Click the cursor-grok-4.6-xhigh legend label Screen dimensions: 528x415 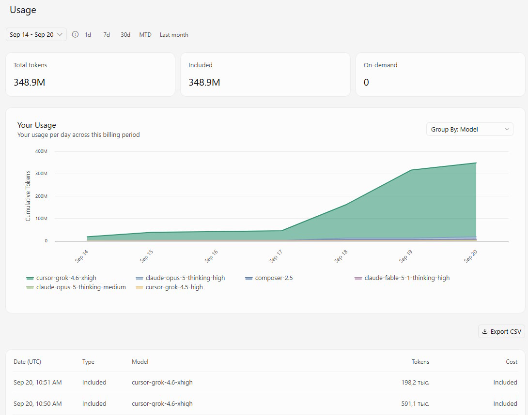pos(66,278)
